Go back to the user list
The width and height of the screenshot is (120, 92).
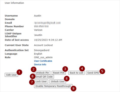click(76, 73)
